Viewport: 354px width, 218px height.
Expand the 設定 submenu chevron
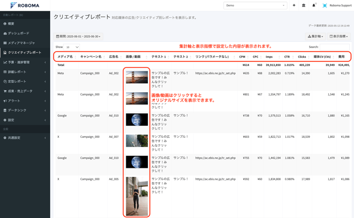pyautogui.click(x=45, y=120)
